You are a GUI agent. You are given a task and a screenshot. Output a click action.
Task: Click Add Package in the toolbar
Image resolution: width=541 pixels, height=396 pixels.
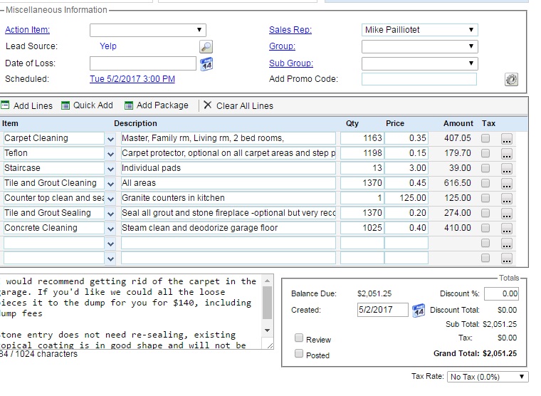(157, 105)
